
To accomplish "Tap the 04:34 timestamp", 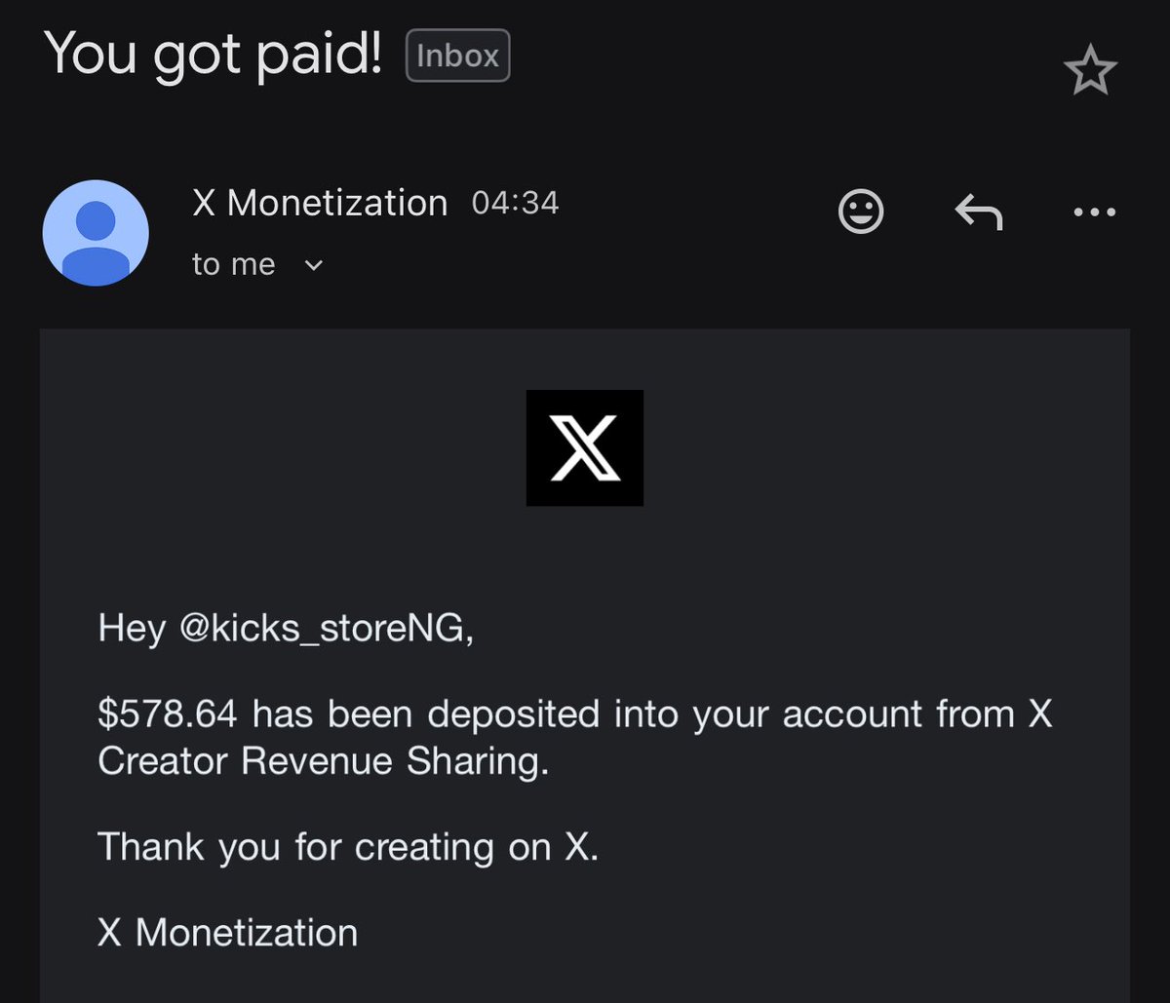I will coord(515,203).
